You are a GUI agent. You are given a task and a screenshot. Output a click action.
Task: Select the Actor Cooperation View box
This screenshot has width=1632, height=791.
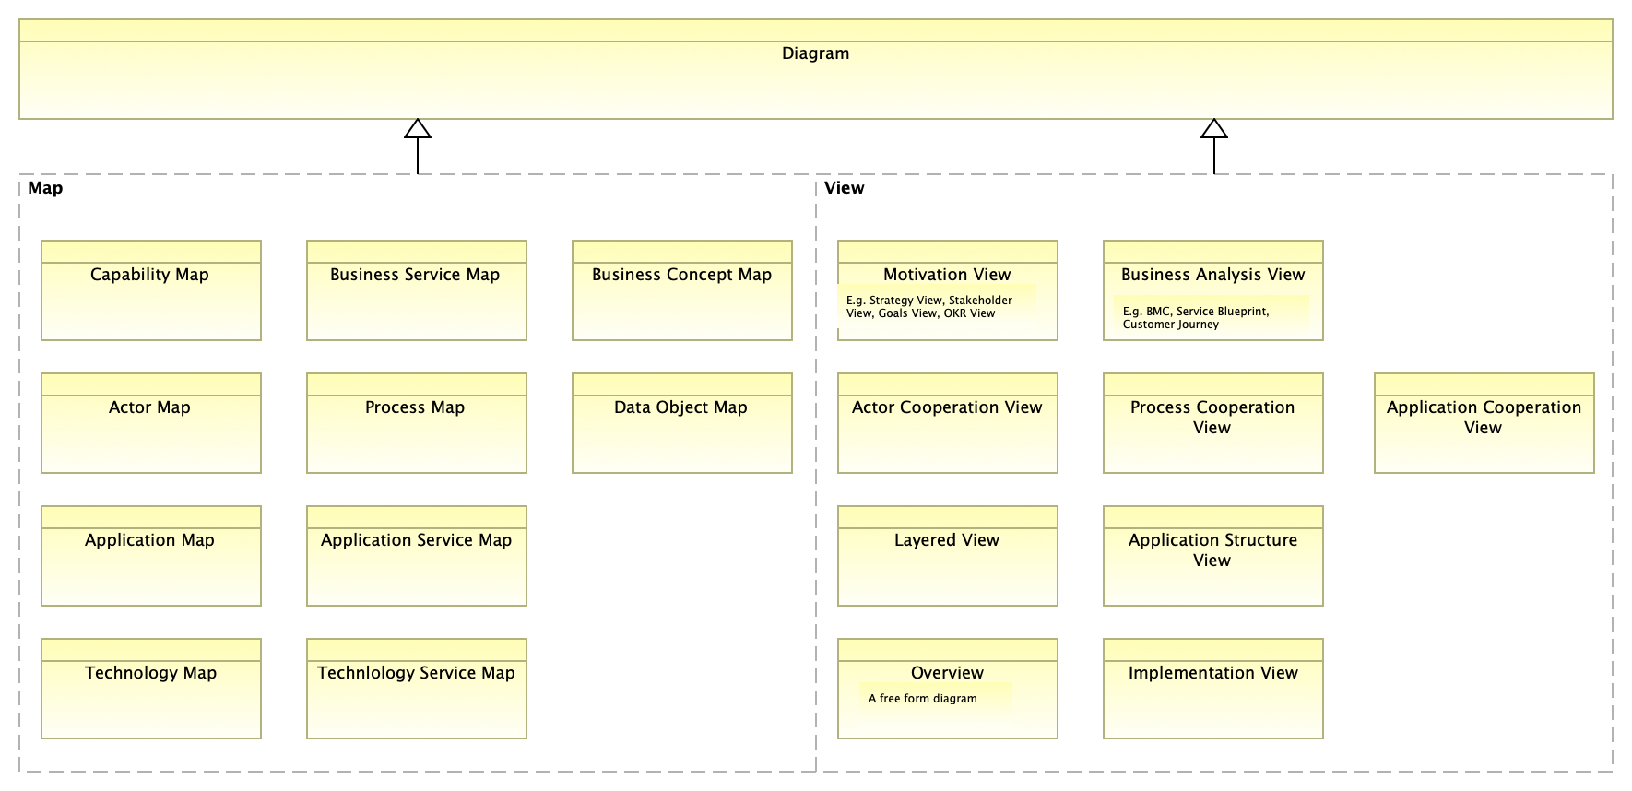coord(948,423)
